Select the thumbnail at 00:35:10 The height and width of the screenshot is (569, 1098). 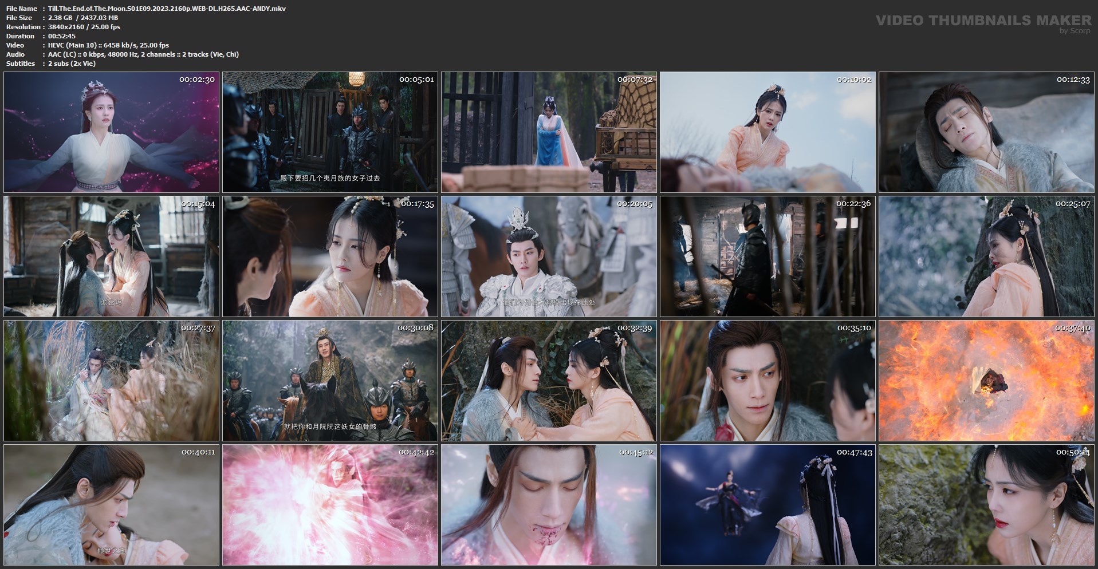(x=768, y=381)
